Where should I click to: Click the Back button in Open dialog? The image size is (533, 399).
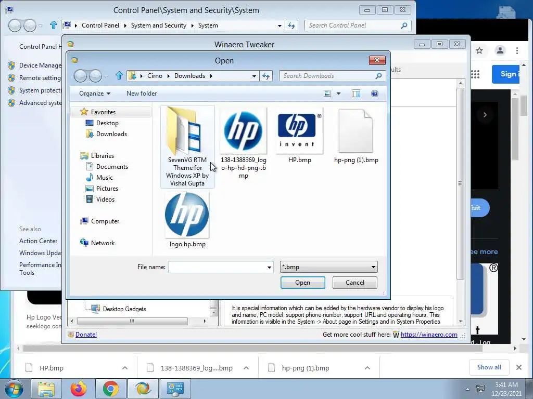(x=80, y=76)
